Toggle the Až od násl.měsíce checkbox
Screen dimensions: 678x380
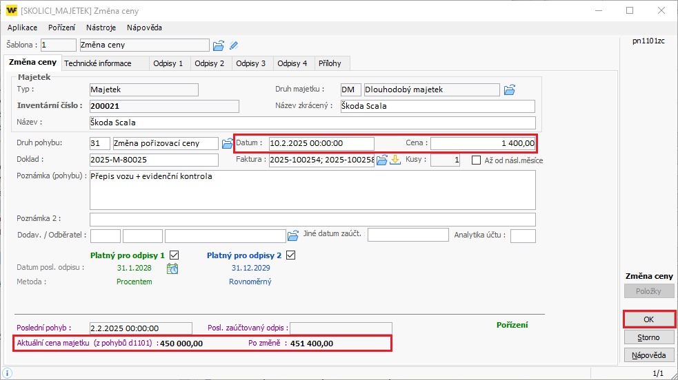point(477,160)
